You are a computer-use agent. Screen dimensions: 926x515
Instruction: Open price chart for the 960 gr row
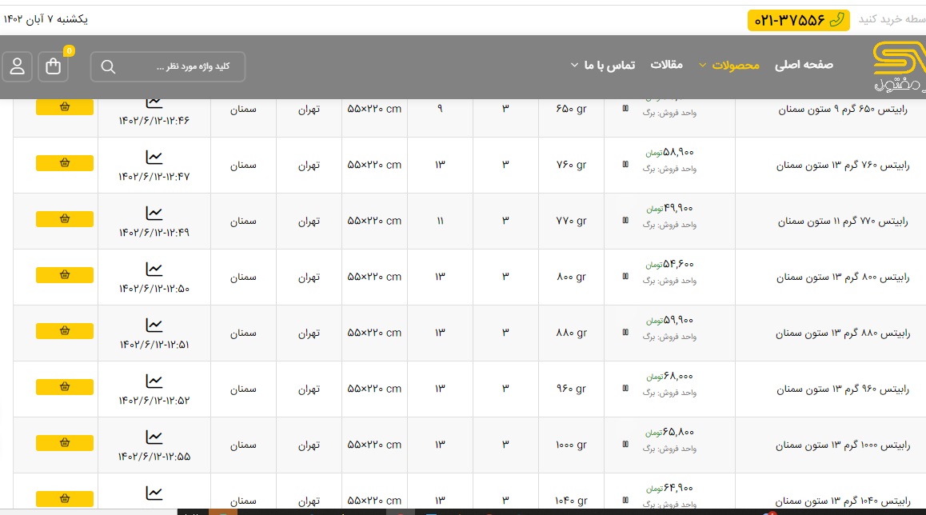coord(154,381)
